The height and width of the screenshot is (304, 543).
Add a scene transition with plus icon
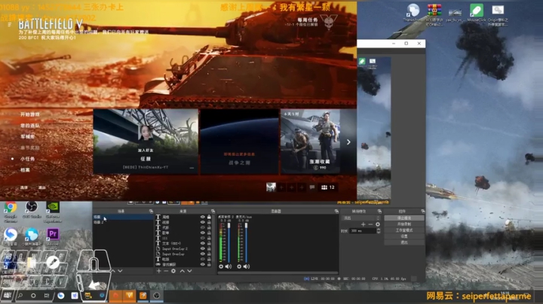coord(363,224)
